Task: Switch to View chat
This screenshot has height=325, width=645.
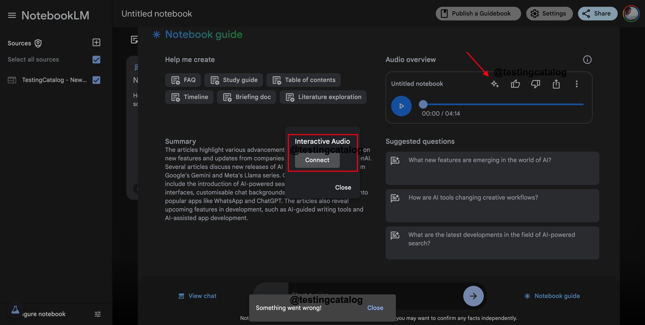Action: [197, 296]
